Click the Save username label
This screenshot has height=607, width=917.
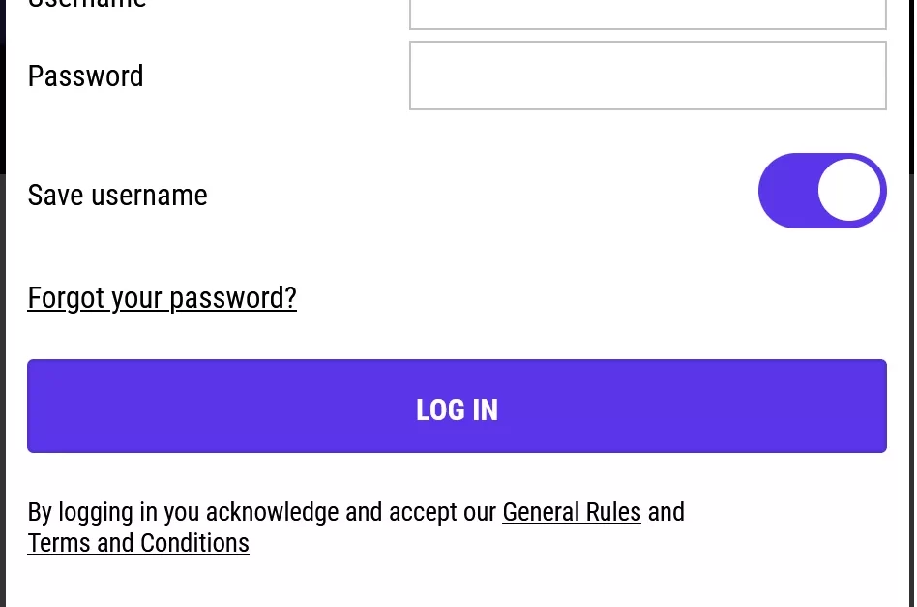117,195
